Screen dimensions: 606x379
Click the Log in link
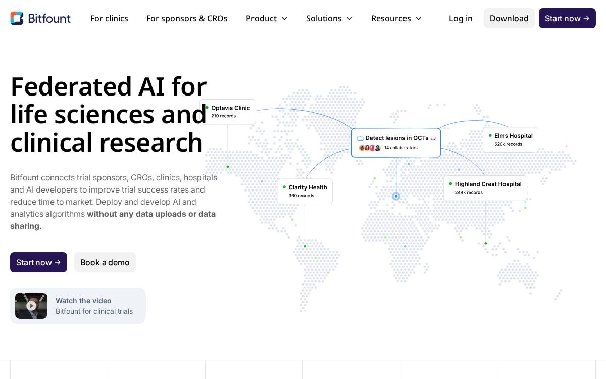(x=461, y=18)
